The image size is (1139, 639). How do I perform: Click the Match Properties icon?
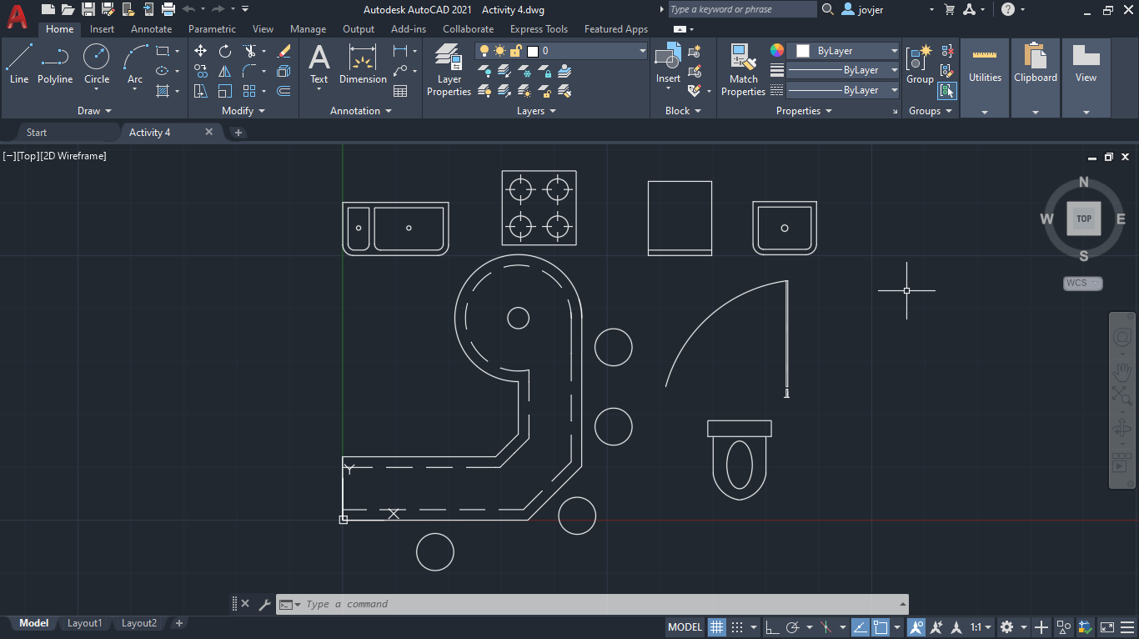point(743,71)
